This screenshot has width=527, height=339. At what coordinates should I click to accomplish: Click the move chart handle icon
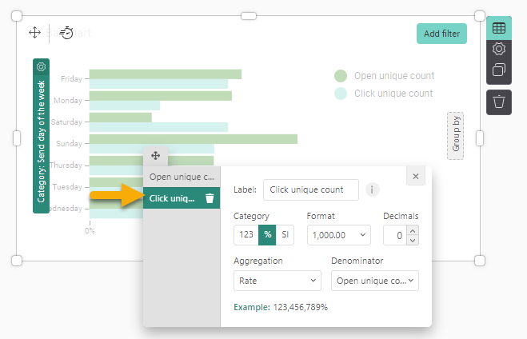pos(35,32)
